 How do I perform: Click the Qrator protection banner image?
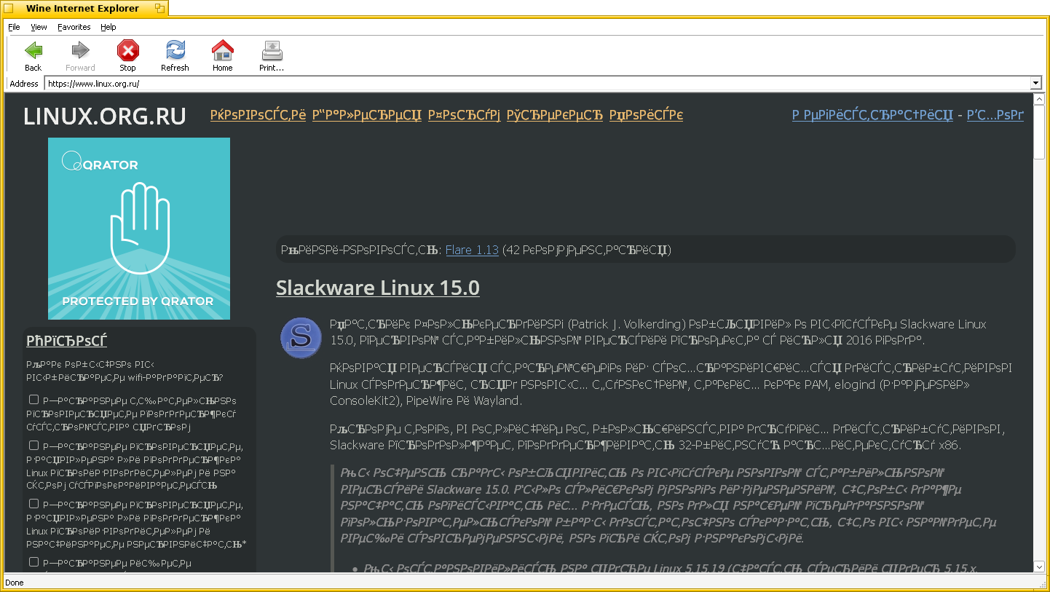pos(139,229)
